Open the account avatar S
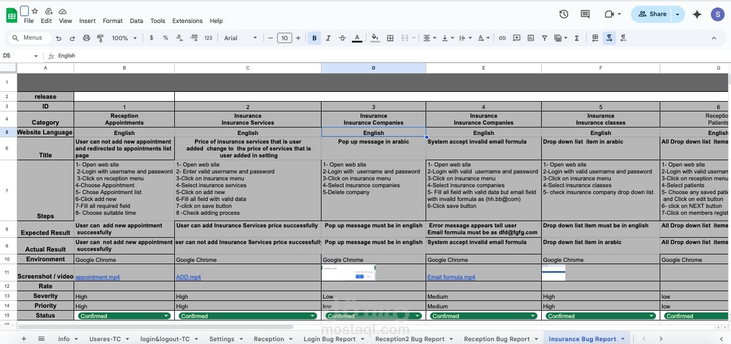The image size is (731, 344). tap(717, 14)
